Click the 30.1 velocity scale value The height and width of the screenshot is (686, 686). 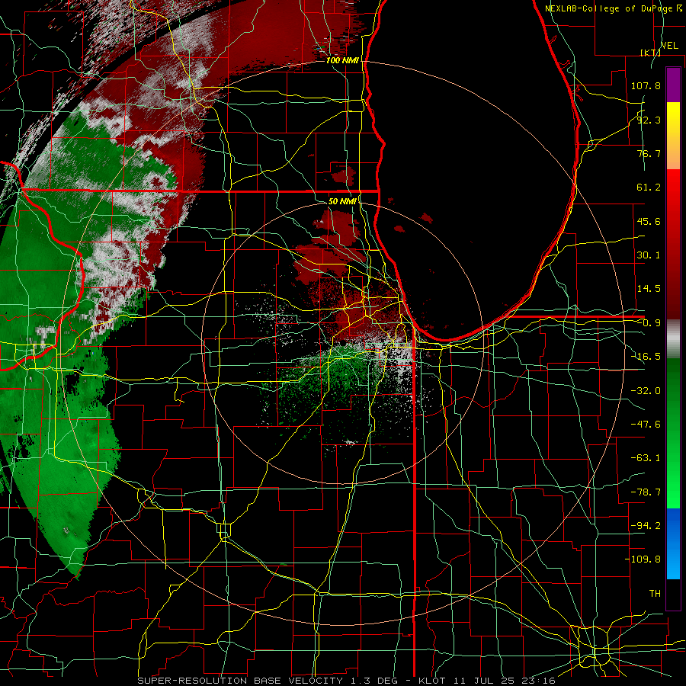[x=649, y=255]
